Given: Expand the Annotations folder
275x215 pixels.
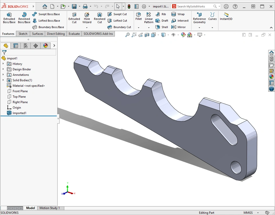Looking at the screenshot, I should click(x=3, y=75).
